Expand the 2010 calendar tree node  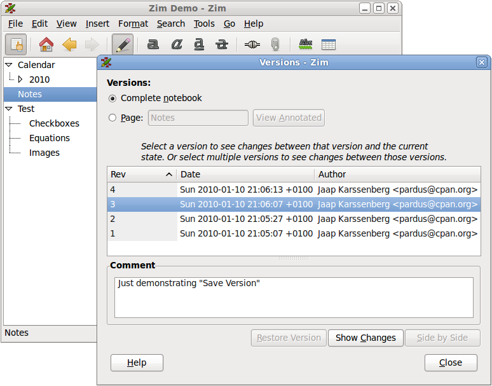(x=20, y=79)
